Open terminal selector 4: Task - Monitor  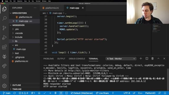121,59
